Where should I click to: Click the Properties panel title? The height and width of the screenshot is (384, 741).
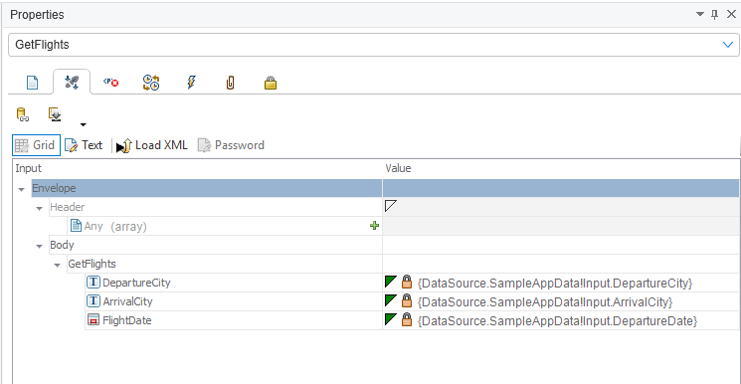[x=37, y=15]
